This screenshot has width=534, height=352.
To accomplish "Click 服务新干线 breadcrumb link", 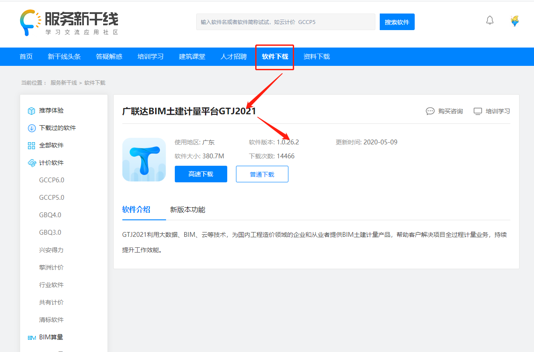I will [64, 83].
